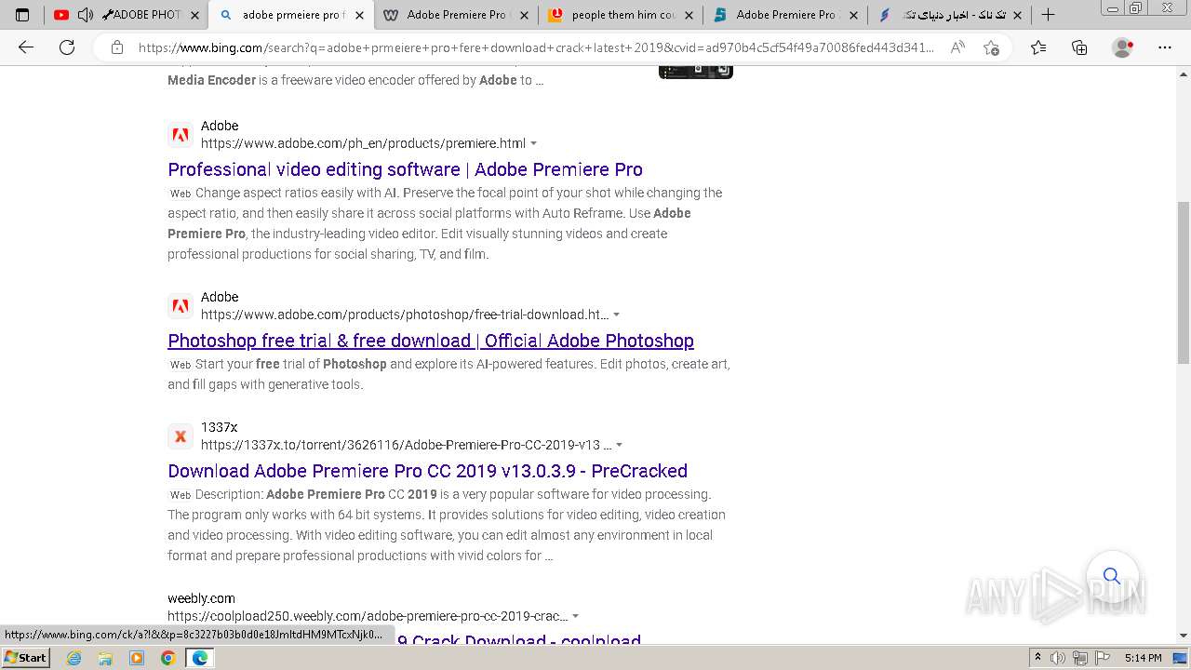The image size is (1191, 670).
Task: Click the address bar URL field
Action: [536, 47]
